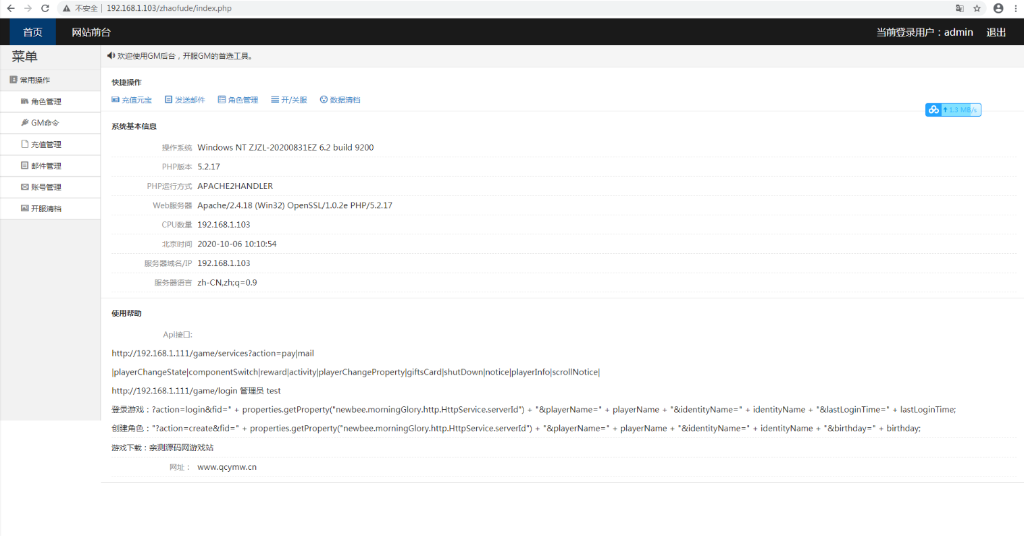Click the blue cloud upload speed widget
Image resolution: width=1024 pixels, height=536 pixels.
coord(952,109)
